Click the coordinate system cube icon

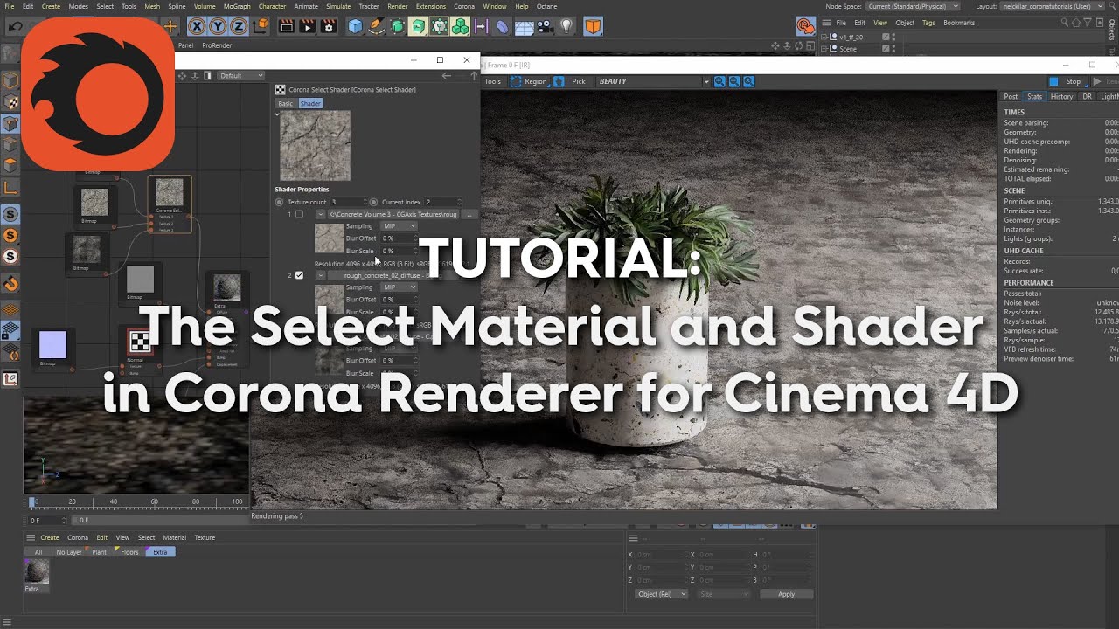coord(261,26)
